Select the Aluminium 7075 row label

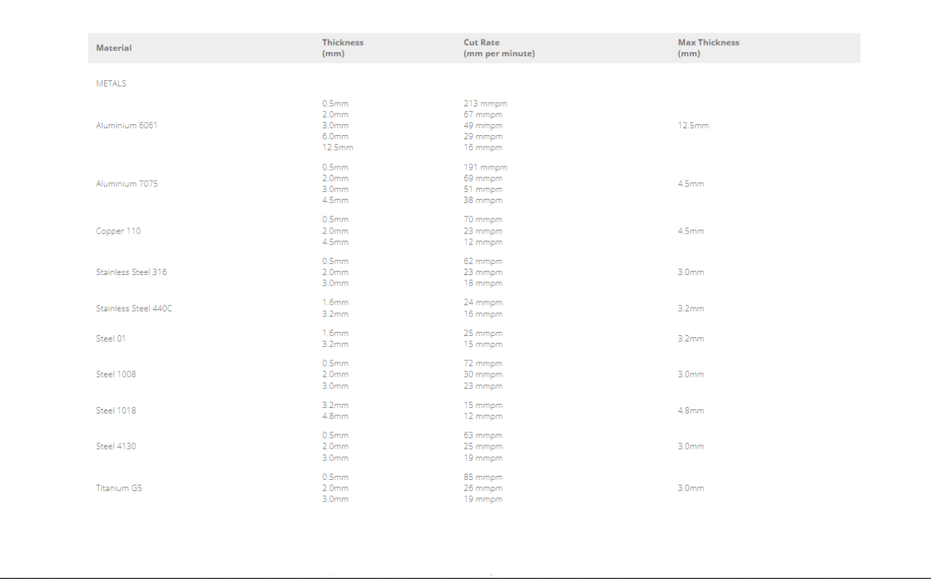pyautogui.click(x=126, y=184)
